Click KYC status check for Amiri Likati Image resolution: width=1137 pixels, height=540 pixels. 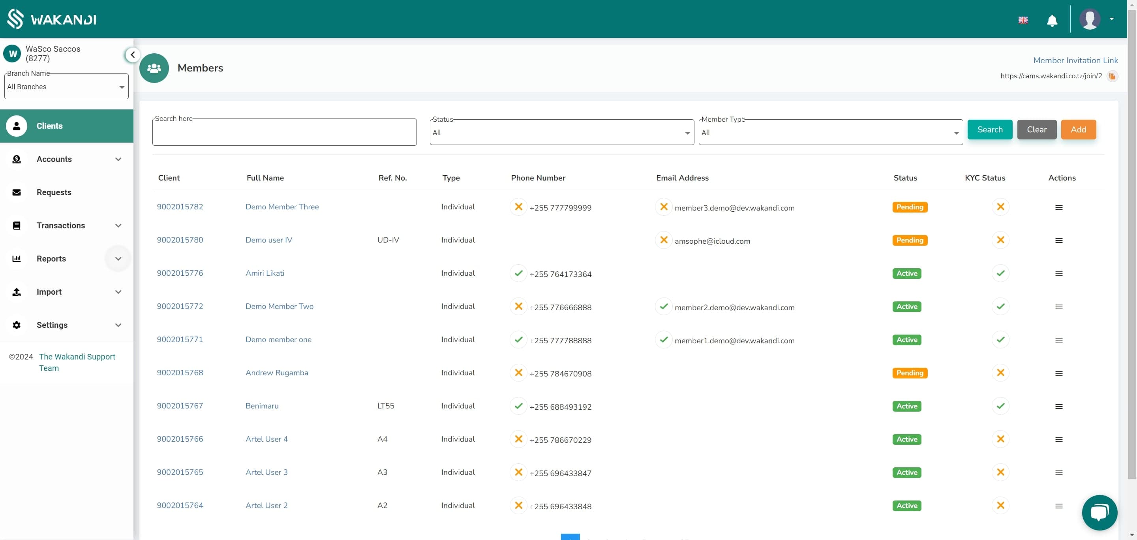[1000, 273]
